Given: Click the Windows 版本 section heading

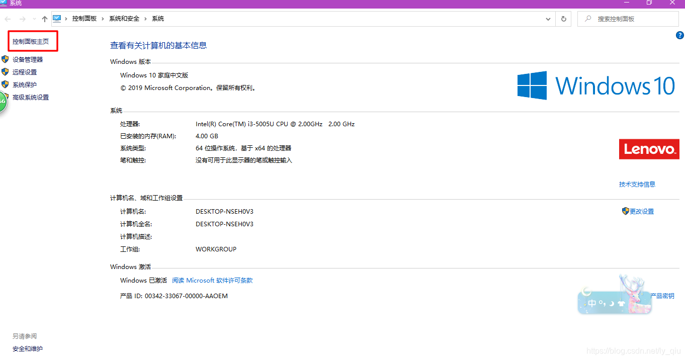Looking at the screenshot, I should [131, 61].
